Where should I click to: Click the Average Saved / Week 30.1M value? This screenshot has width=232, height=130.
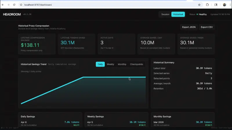187,43
